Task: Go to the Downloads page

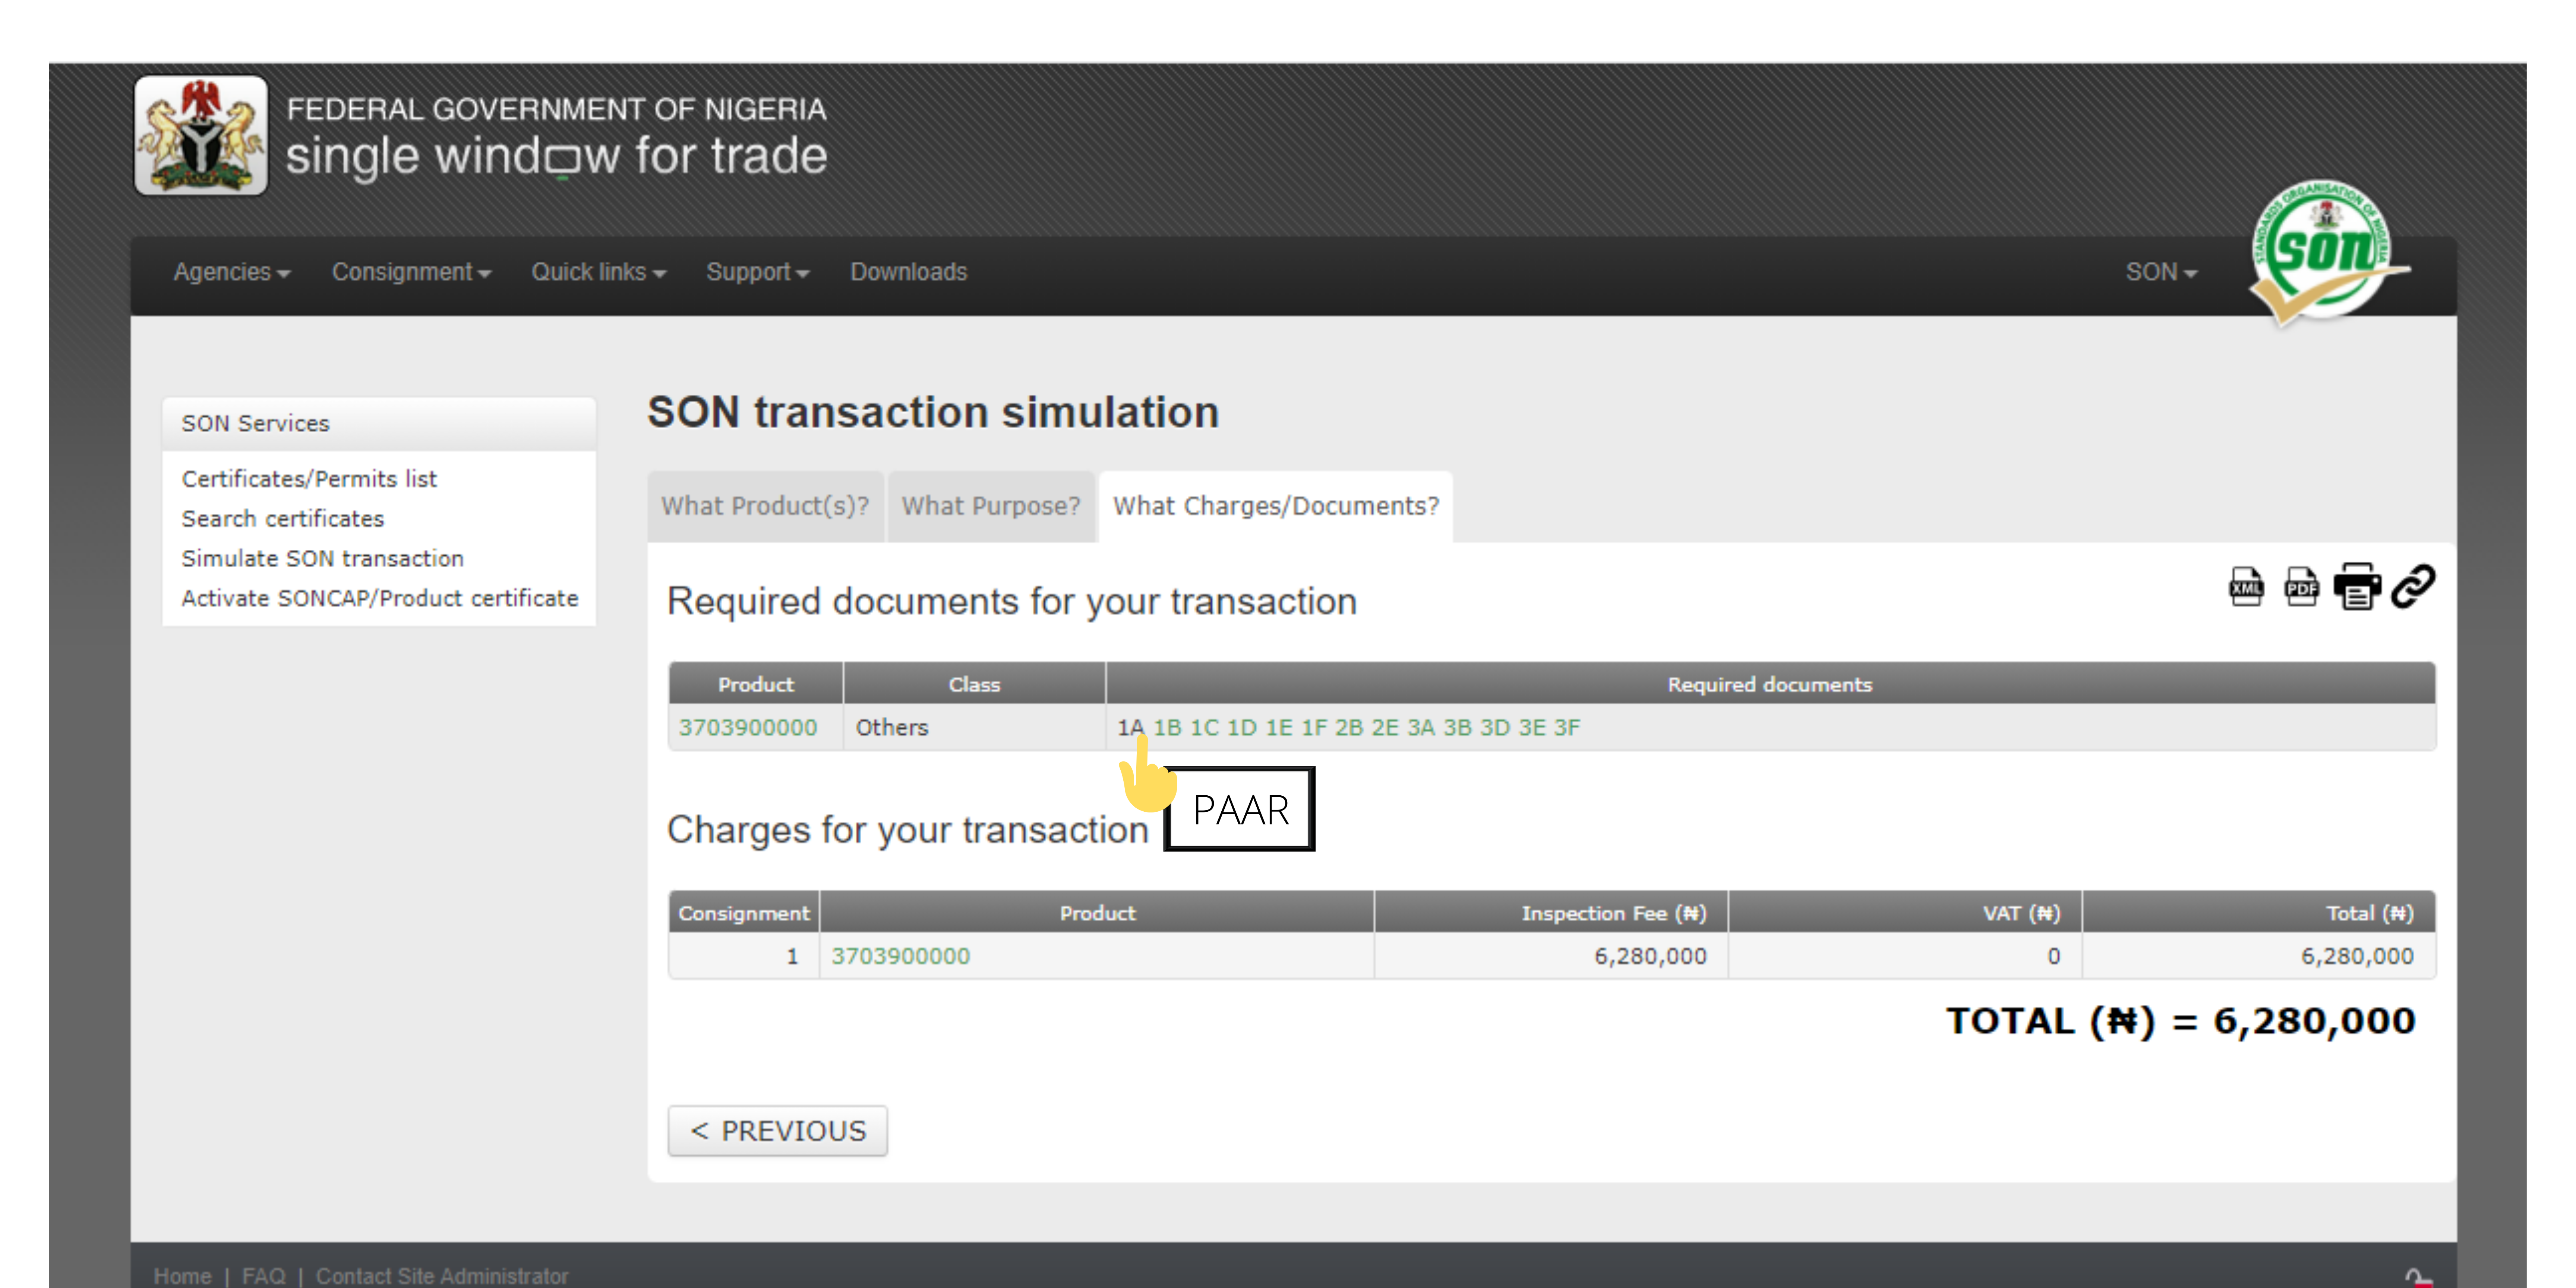Action: tap(908, 272)
